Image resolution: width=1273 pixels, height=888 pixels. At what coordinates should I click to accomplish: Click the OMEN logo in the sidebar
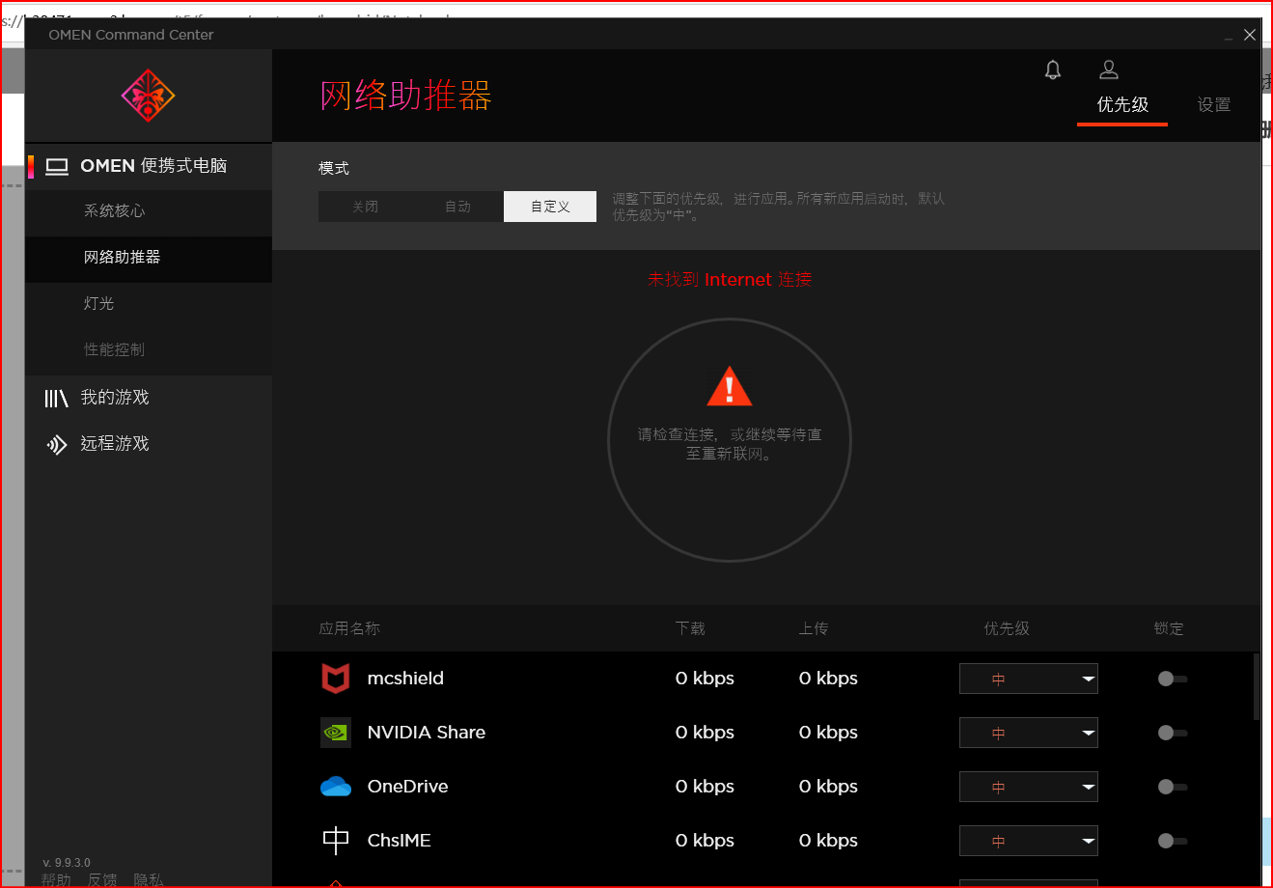(x=147, y=96)
